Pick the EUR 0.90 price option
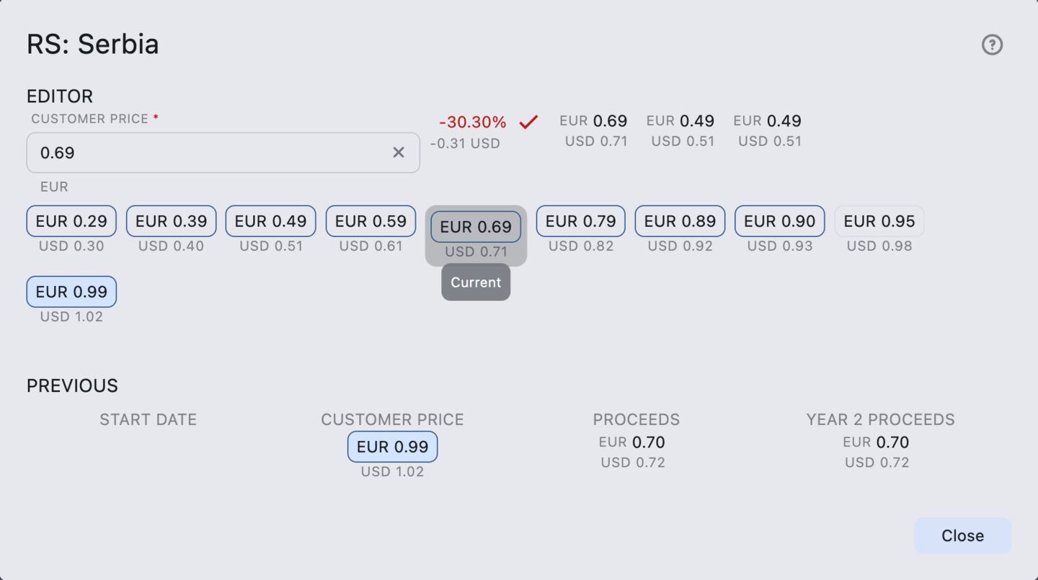 pyautogui.click(x=779, y=221)
